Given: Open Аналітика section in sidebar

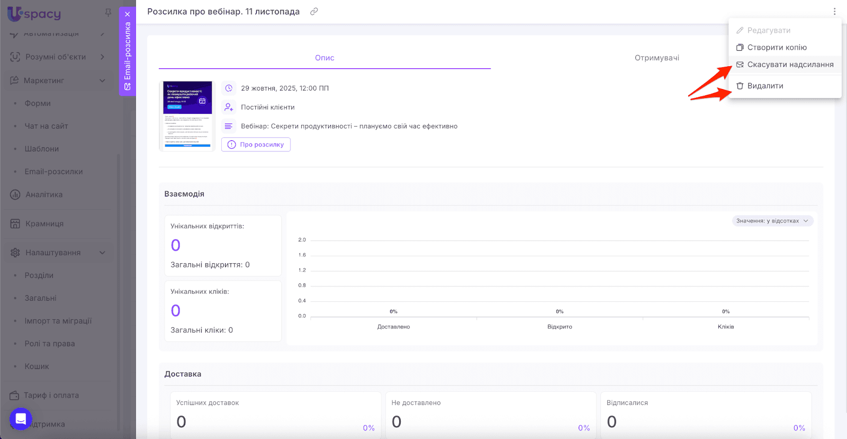Looking at the screenshot, I should click(x=44, y=194).
